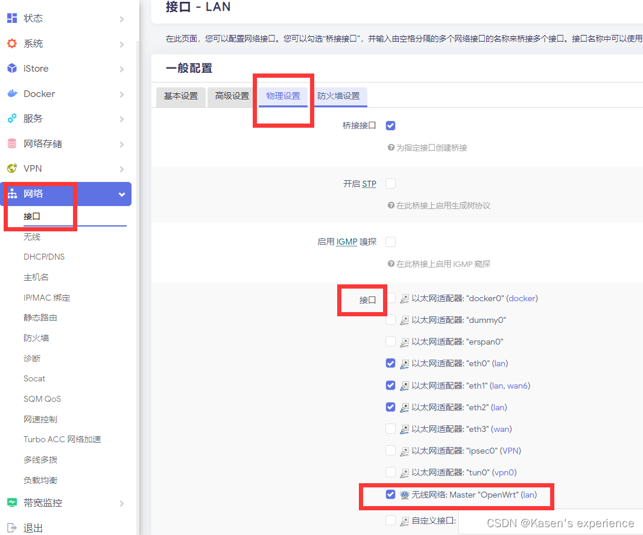Click the 状态 status icon in sidebar

click(12, 18)
